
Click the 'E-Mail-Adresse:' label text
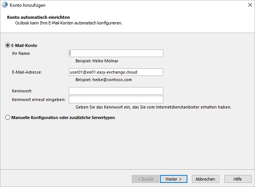point(27,72)
